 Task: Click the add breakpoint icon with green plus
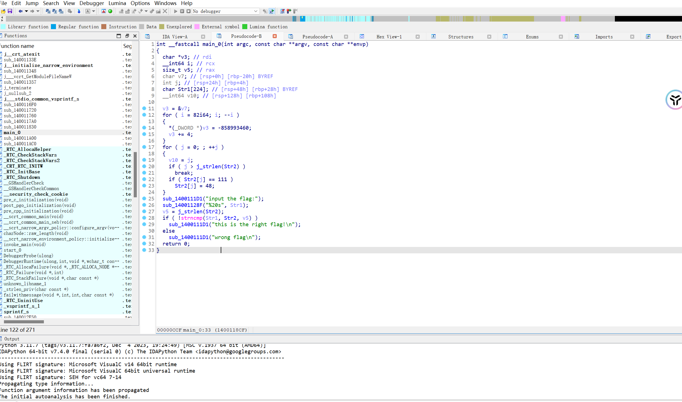[x=289, y=11]
